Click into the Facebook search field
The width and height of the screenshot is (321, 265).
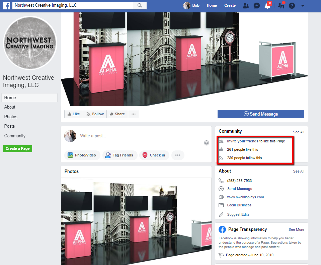click(73, 5)
